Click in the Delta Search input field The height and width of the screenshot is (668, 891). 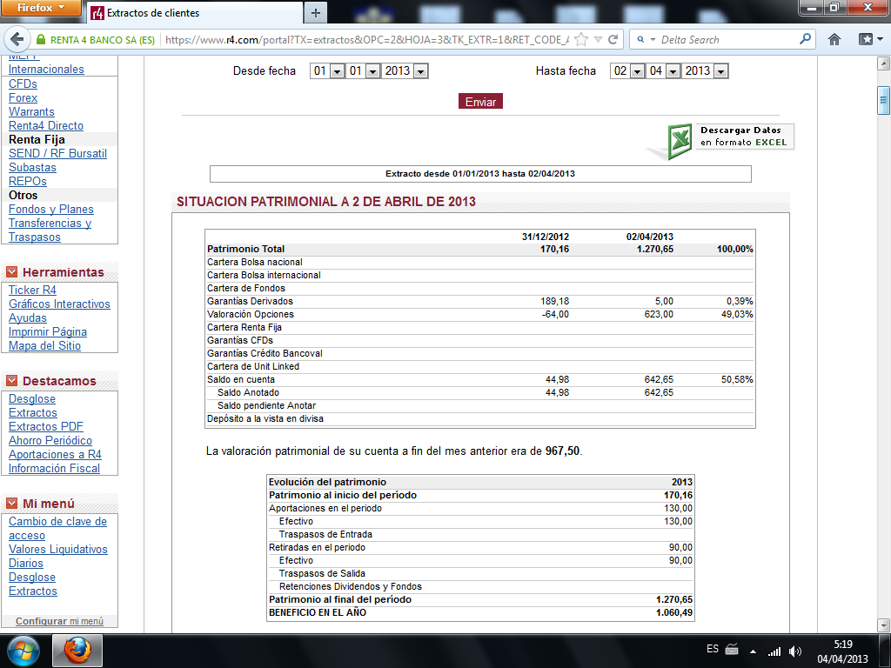pos(727,40)
